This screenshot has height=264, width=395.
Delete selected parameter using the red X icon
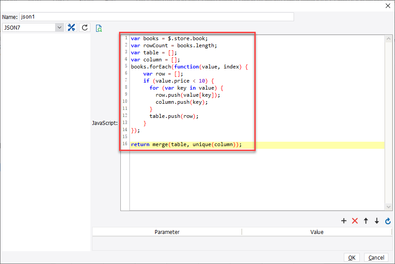coord(355,221)
